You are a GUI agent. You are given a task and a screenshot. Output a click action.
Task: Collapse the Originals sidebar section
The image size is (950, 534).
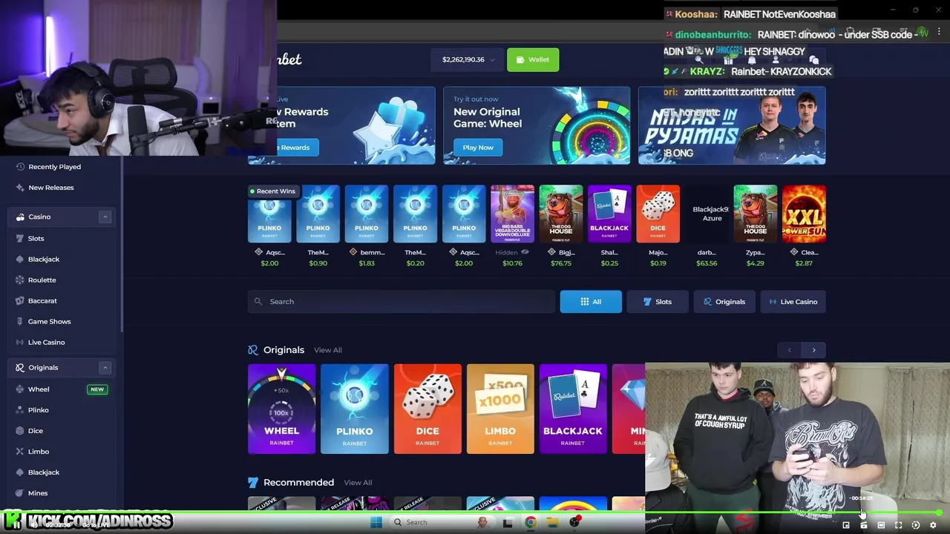point(105,368)
